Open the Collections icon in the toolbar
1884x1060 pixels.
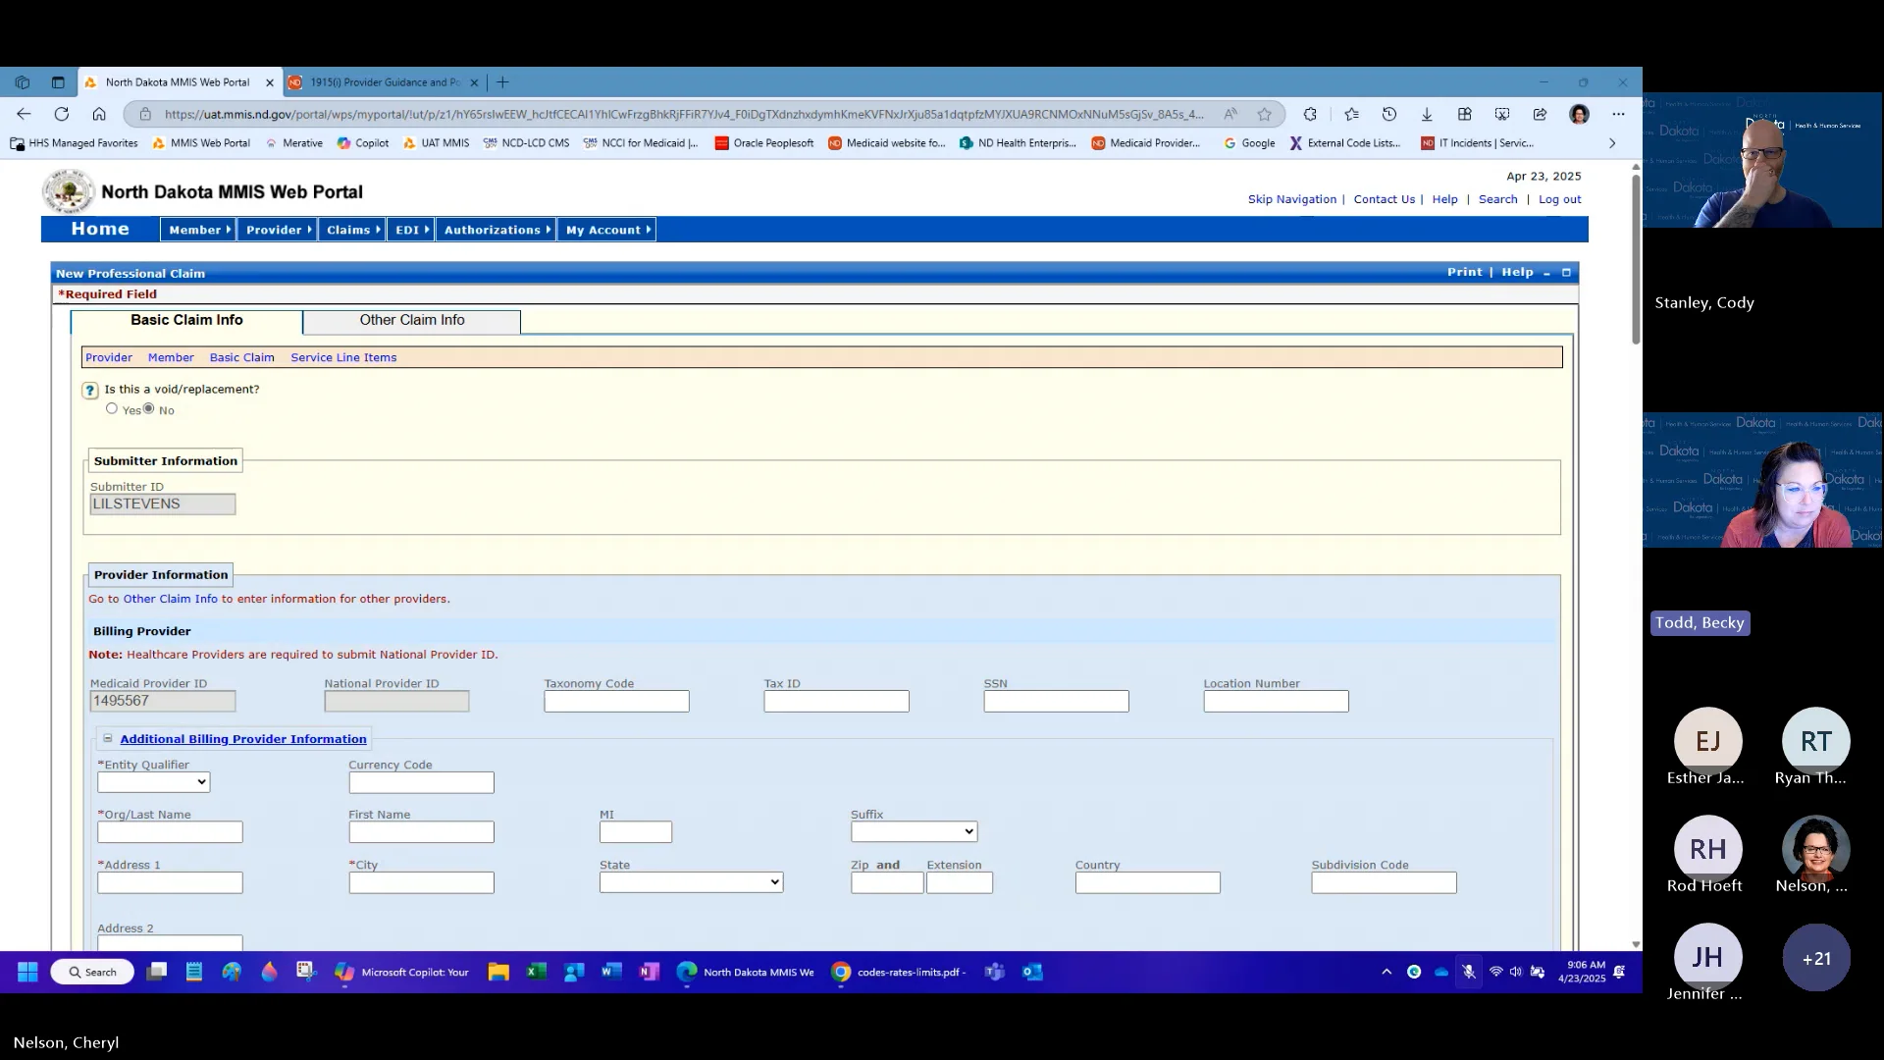1465,114
